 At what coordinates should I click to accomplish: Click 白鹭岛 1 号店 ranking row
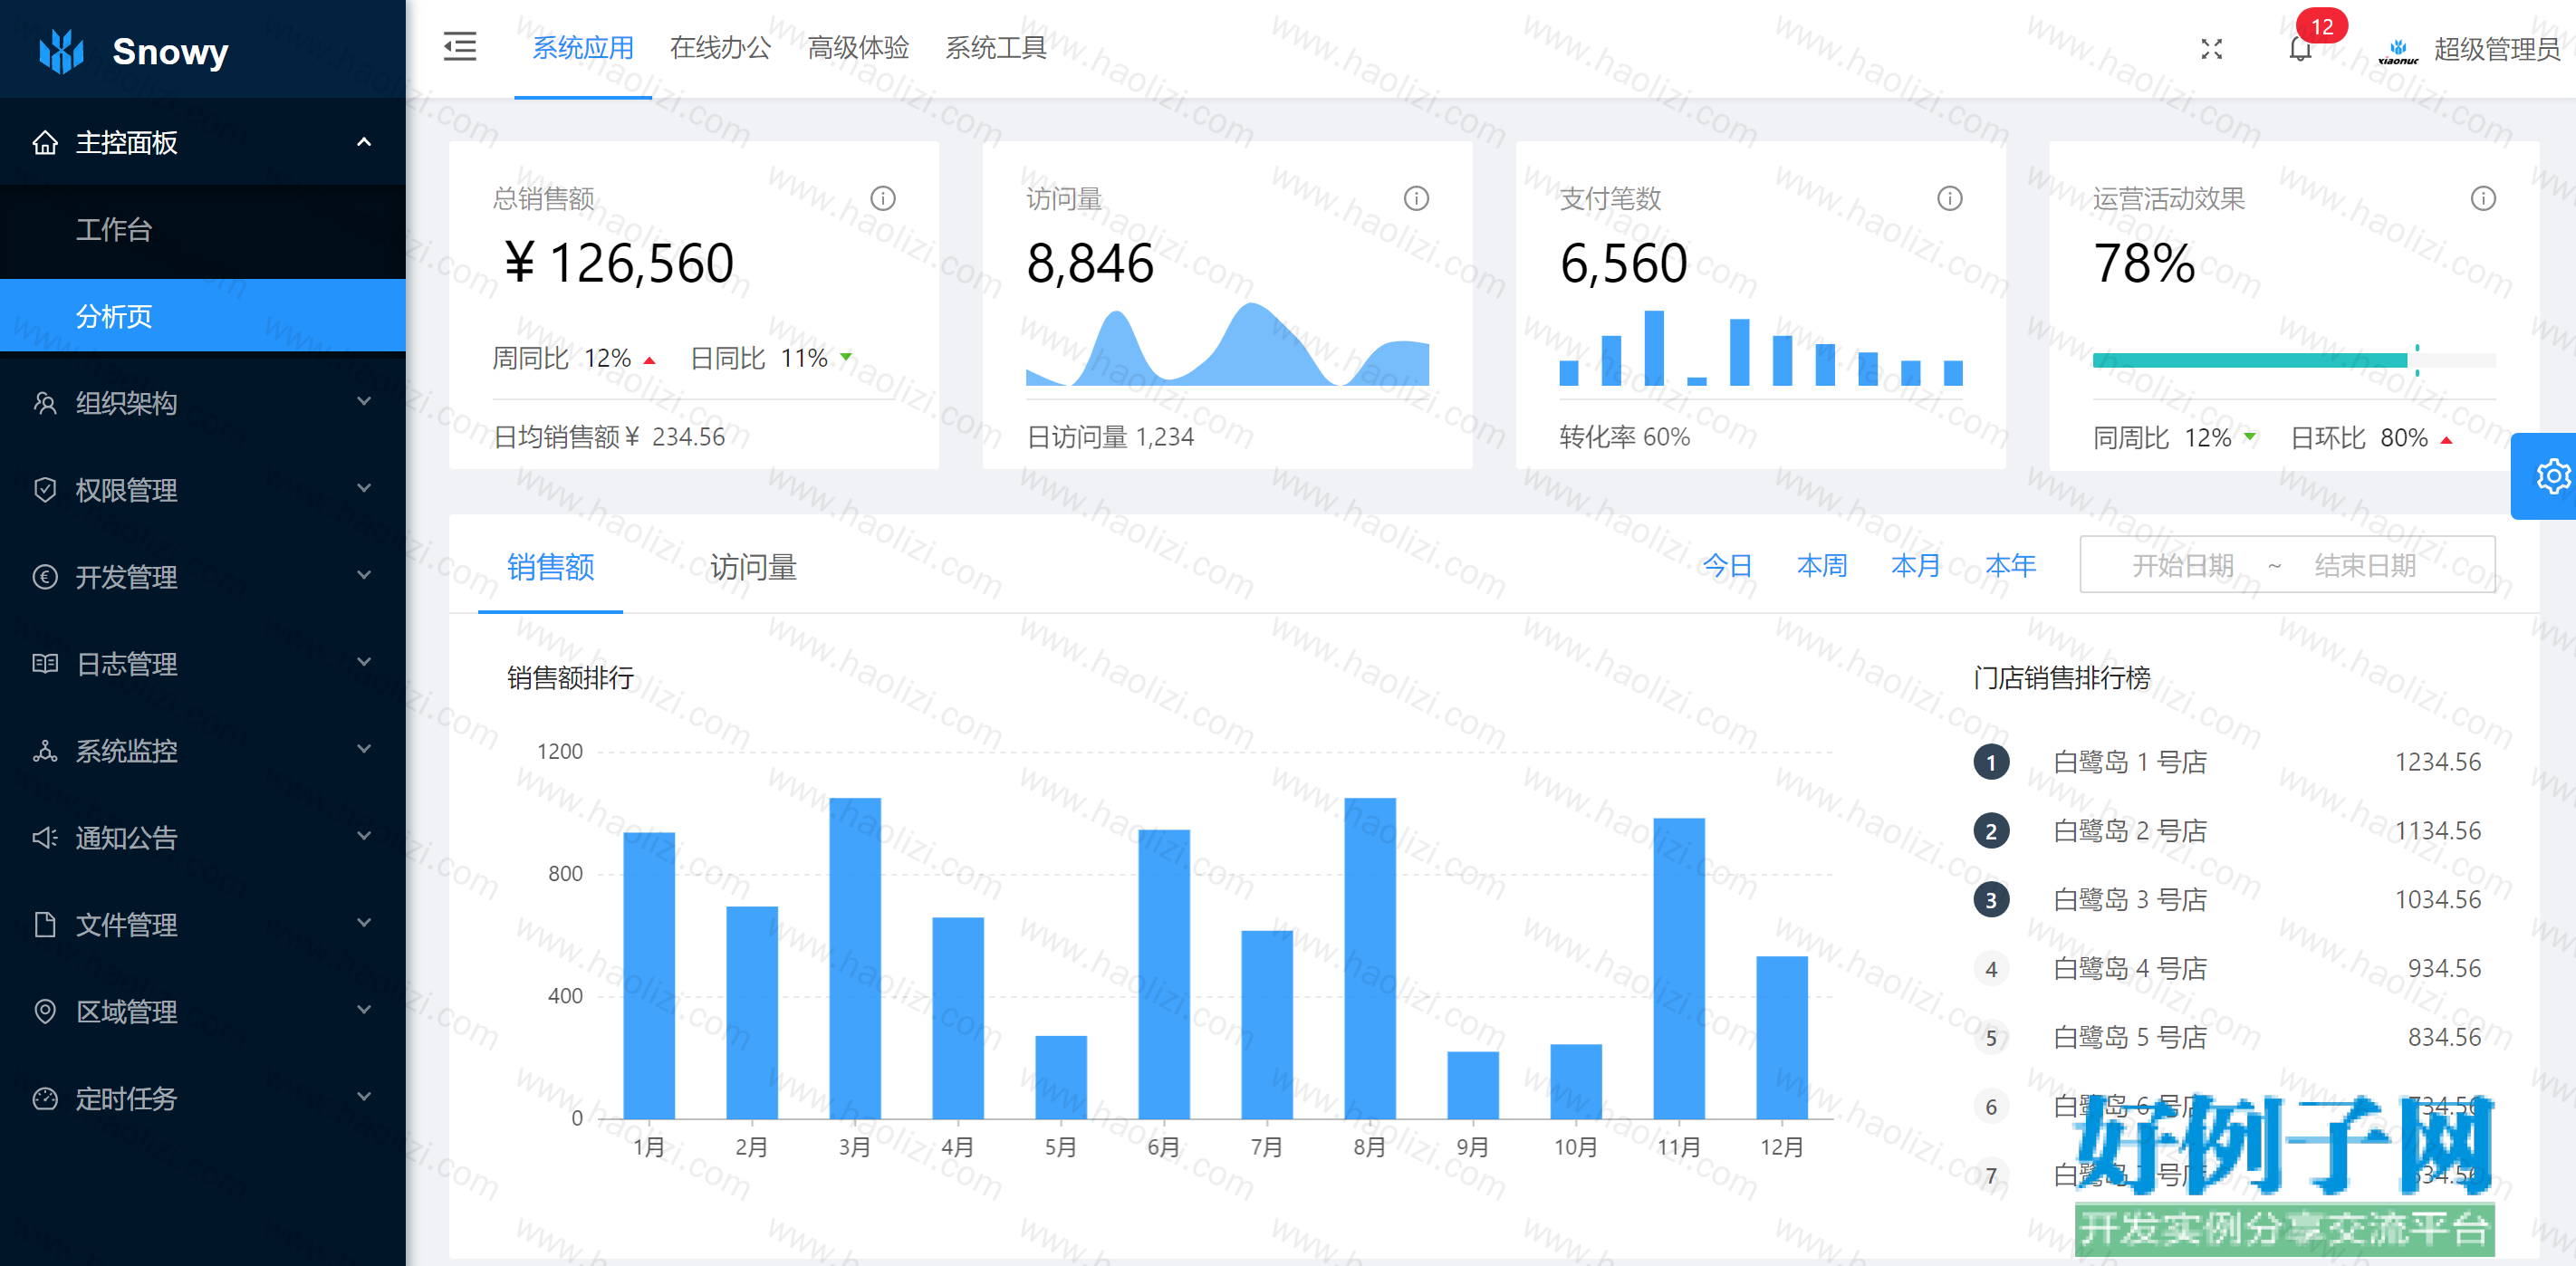click(x=2226, y=762)
